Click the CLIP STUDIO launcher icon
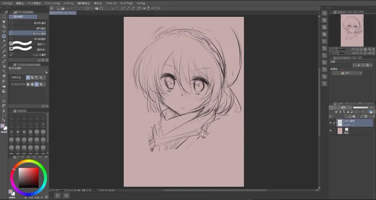The height and width of the screenshot is (200, 376). point(52,8)
